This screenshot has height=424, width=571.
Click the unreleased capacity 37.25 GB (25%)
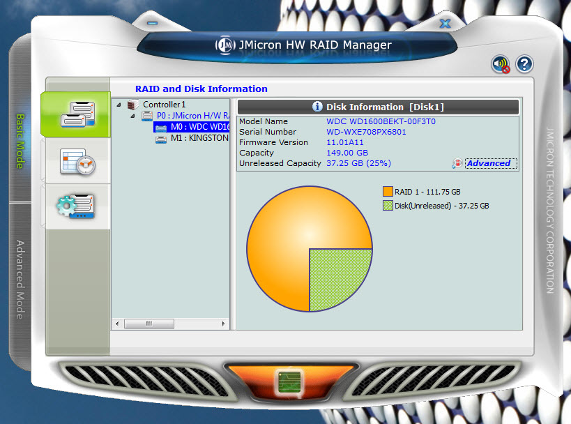click(358, 163)
